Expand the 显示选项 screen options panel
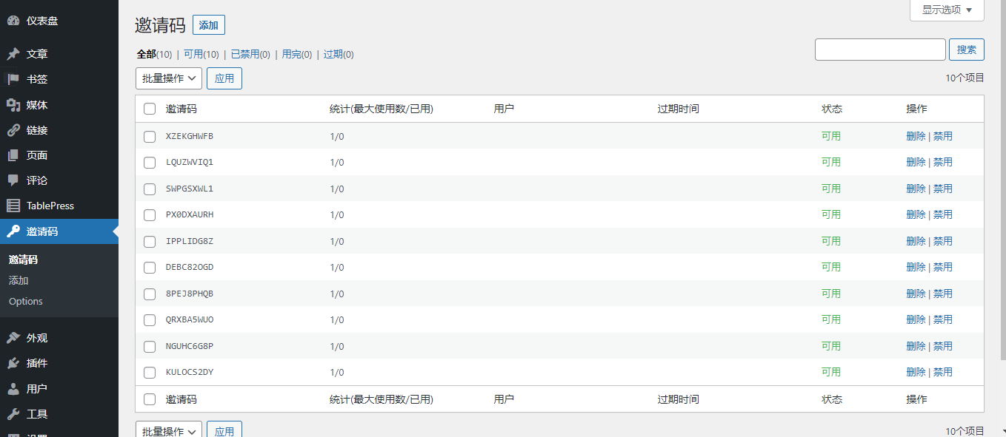 [946, 10]
